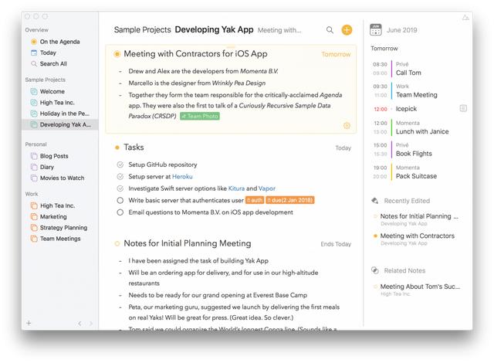Image resolution: width=494 pixels, height=363 pixels.
Task: Check the Write basic server task
Action: point(120,200)
